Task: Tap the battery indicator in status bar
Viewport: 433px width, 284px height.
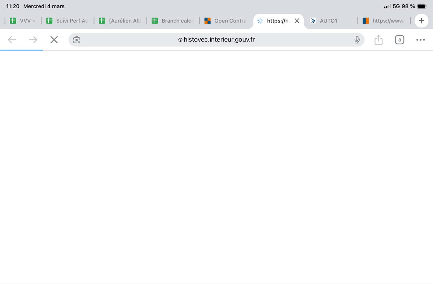Action: click(x=422, y=6)
